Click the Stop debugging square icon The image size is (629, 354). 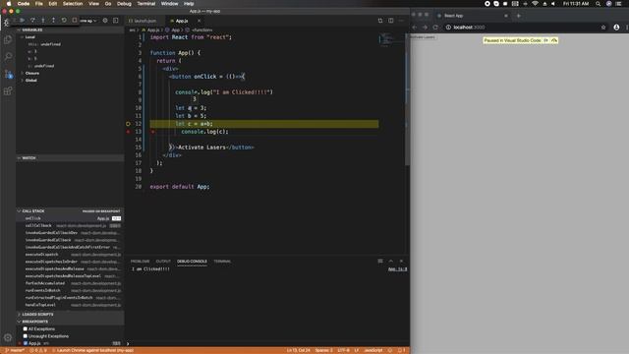[75, 20]
